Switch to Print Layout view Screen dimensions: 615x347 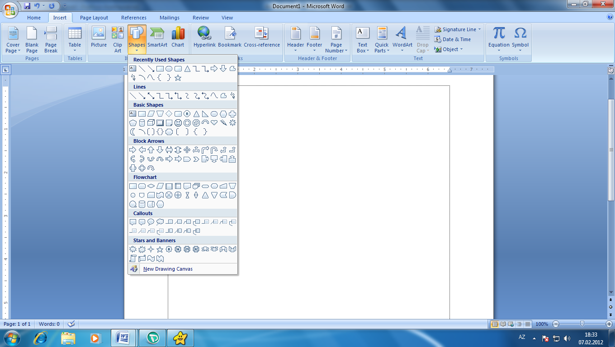tap(495, 324)
